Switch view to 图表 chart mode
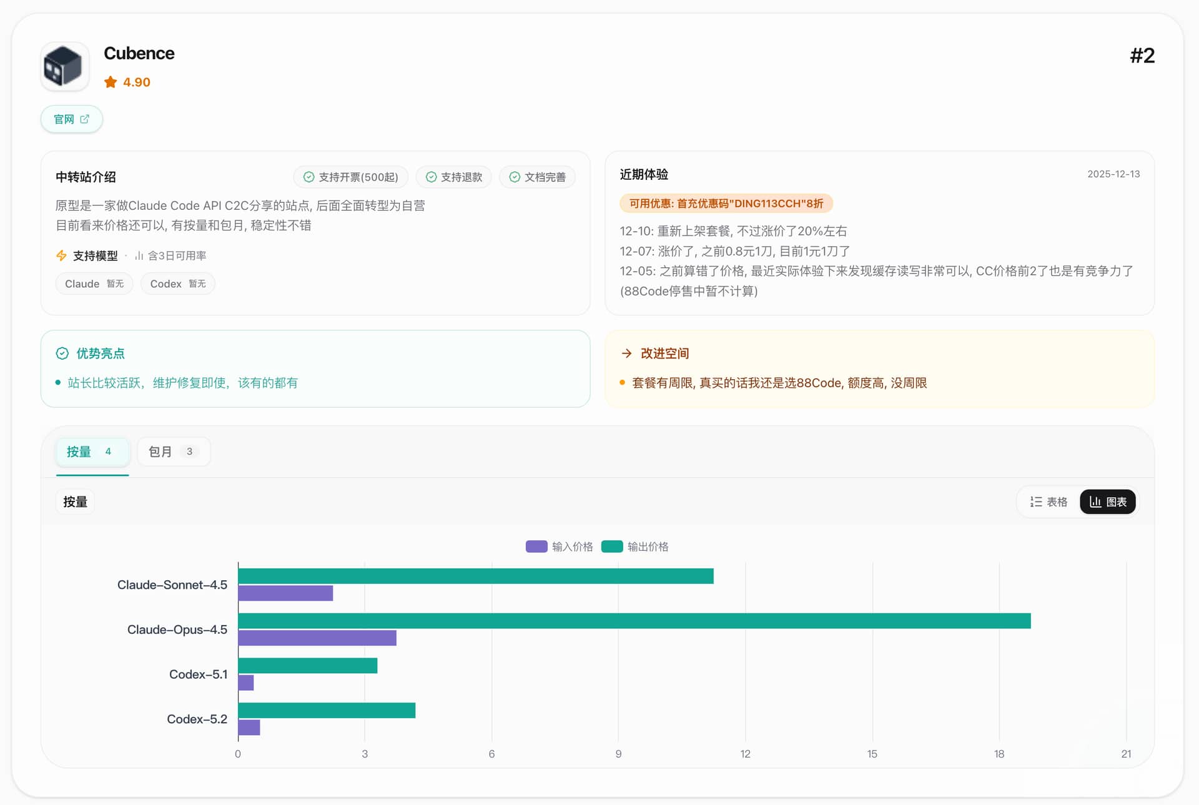 pyautogui.click(x=1107, y=502)
